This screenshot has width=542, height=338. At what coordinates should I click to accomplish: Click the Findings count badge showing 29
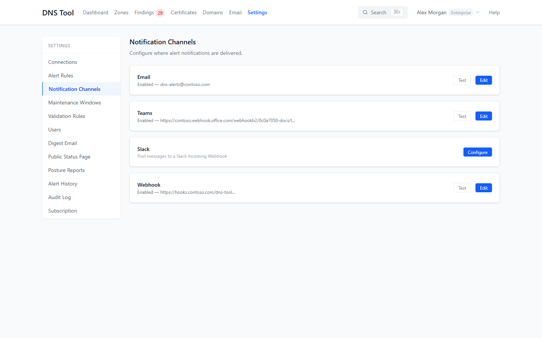coord(160,13)
